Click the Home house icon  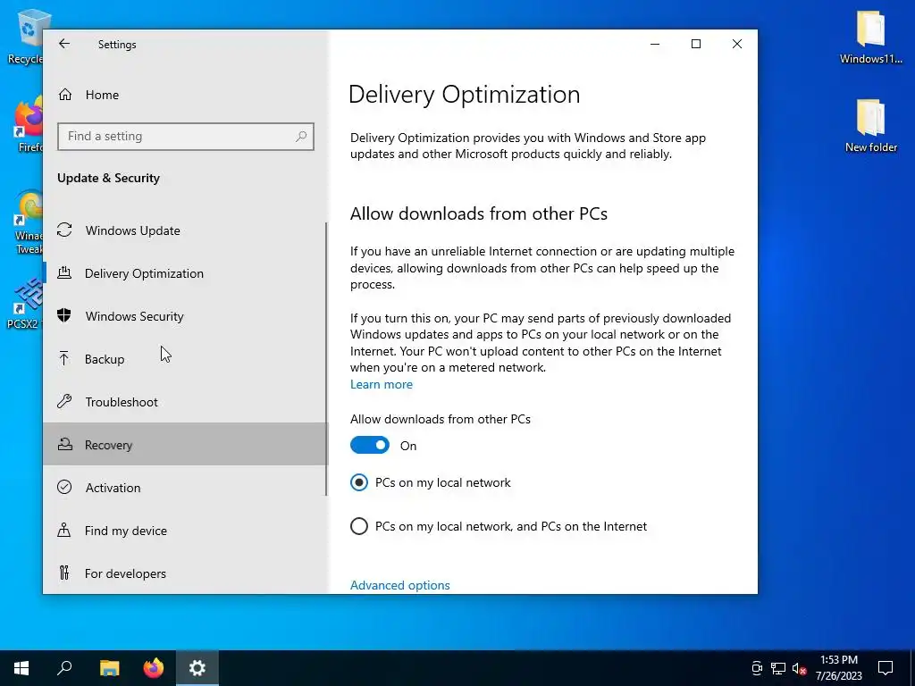(x=64, y=95)
